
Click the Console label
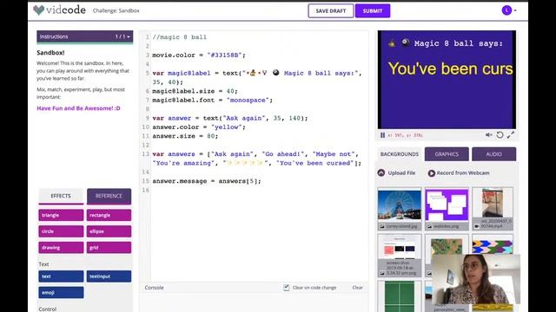tap(155, 288)
